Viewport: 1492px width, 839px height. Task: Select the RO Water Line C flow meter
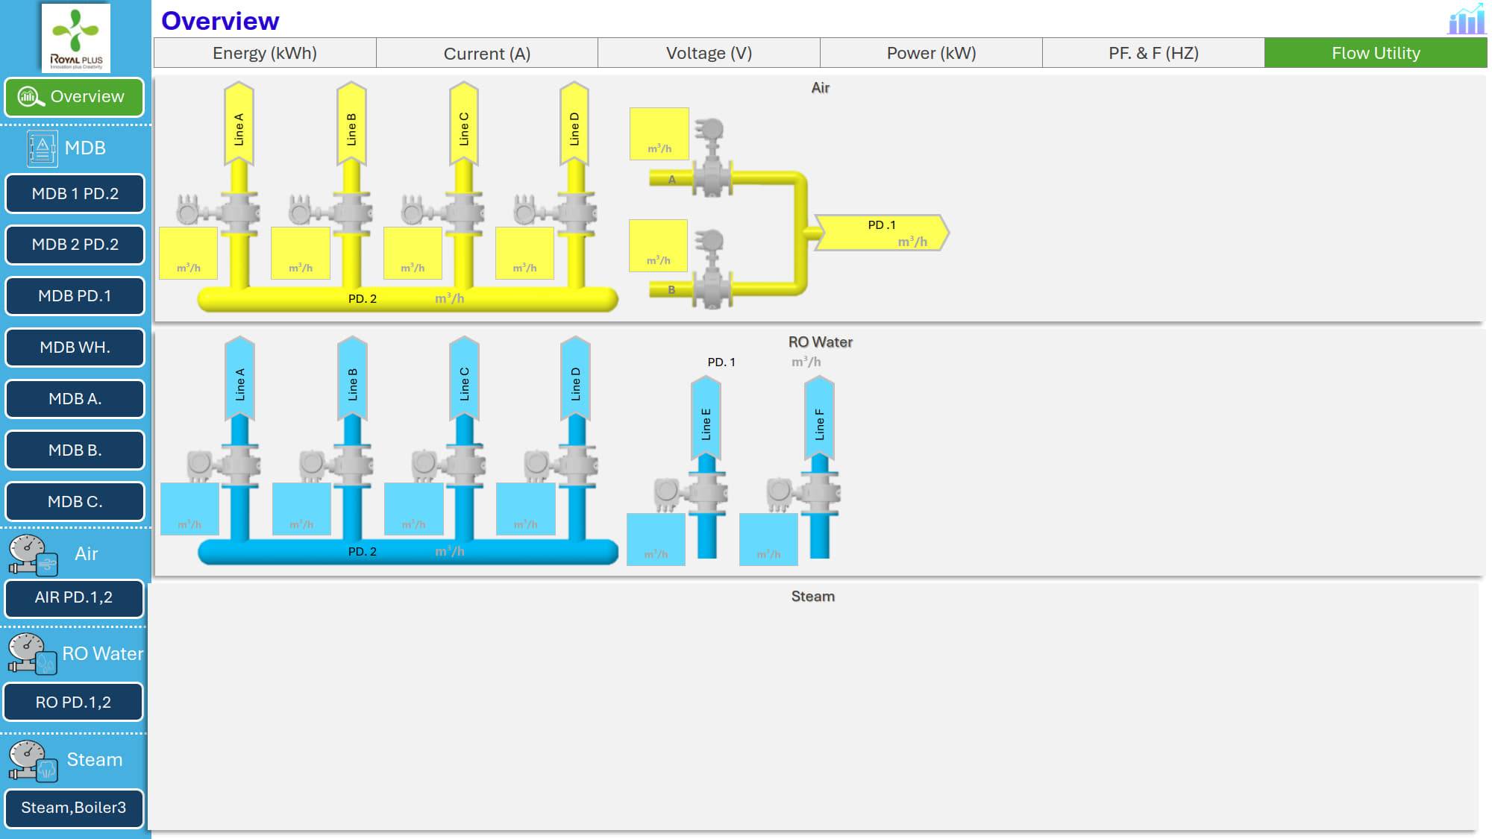[x=448, y=465]
